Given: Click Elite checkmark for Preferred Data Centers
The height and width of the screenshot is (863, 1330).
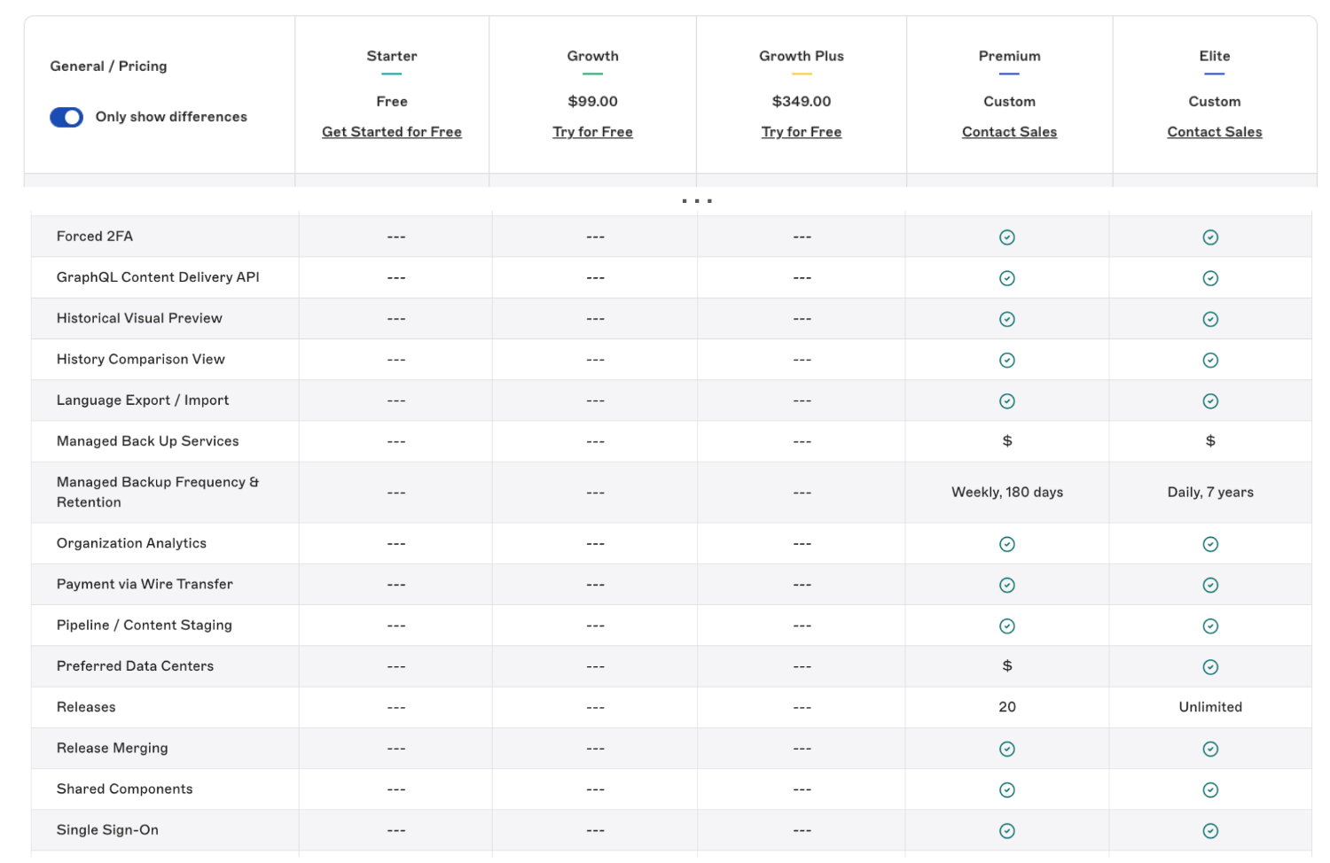Looking at the screenshot, I should point(1210,667).
